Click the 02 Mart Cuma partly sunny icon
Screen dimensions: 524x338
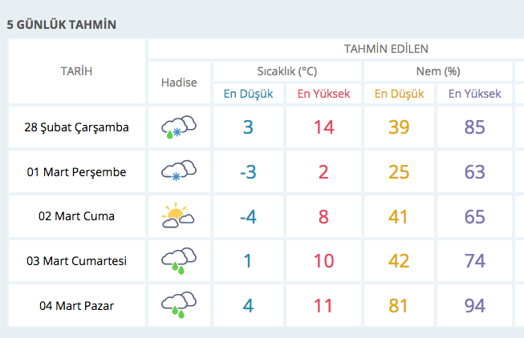point(179,215)
